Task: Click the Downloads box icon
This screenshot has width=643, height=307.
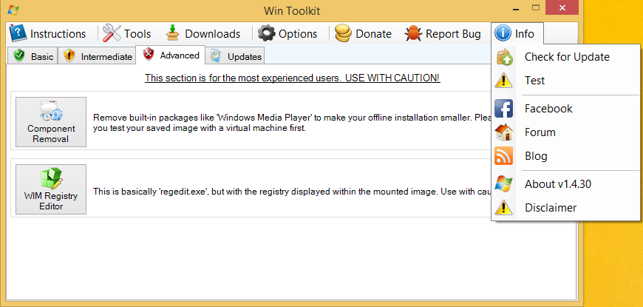Action: (x=173, y=33)
